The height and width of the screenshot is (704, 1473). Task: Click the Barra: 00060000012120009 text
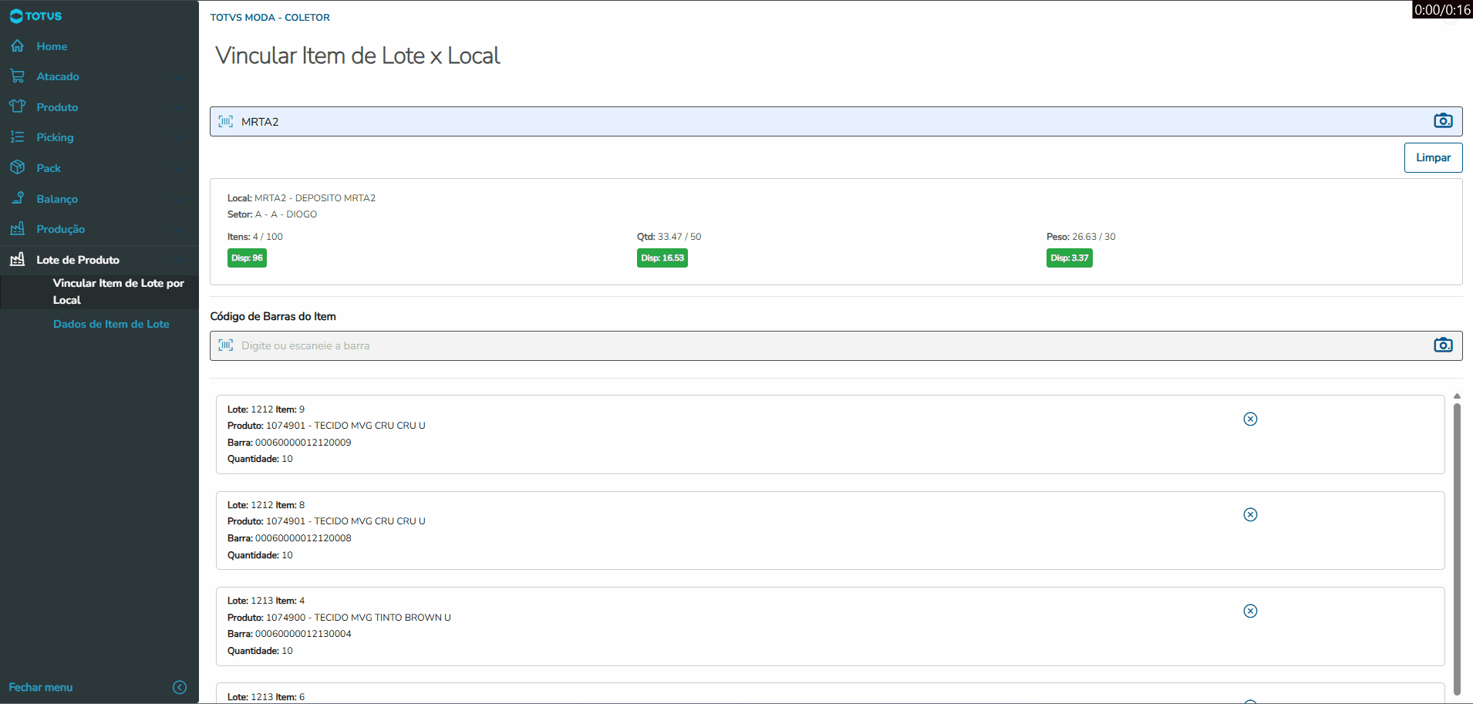[x=289, y=443]
